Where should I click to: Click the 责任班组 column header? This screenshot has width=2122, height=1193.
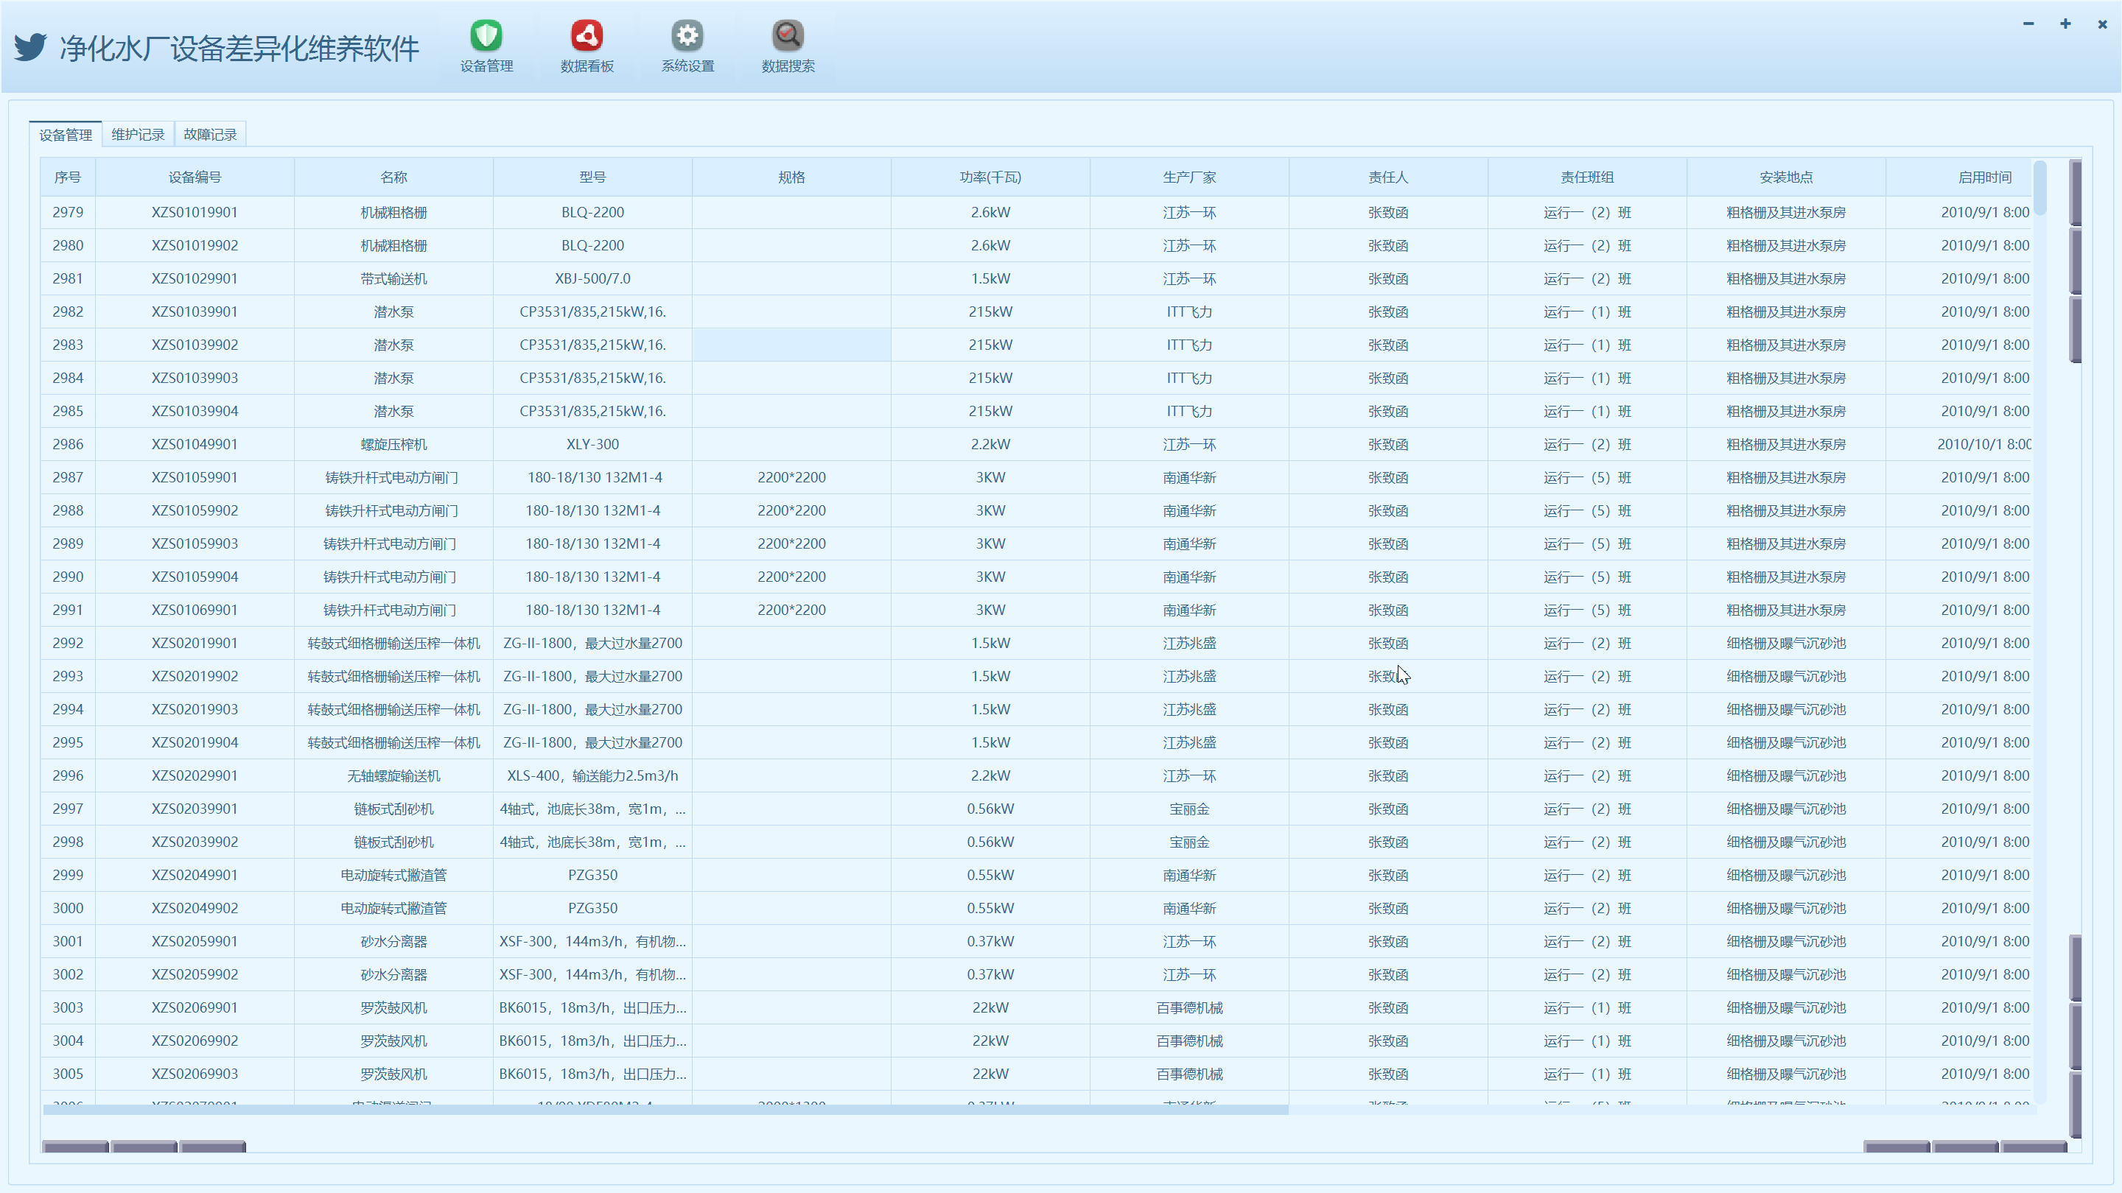[1587, 177]
